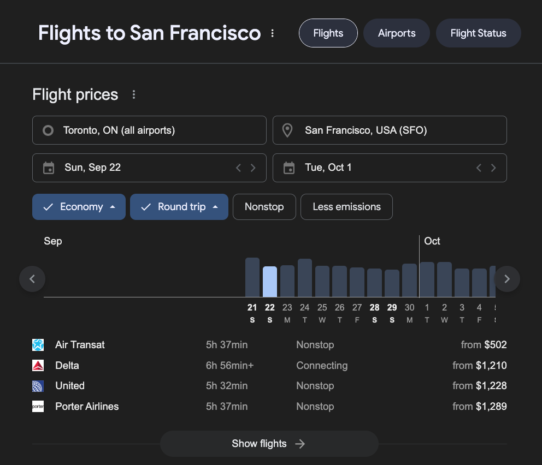Screen dimensions: 542x465
Task: Click the Delta airline logo
Action: coord(38,365)
